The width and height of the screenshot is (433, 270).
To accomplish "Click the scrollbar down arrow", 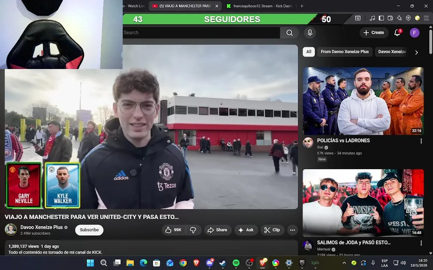I will tap(430, 253).
